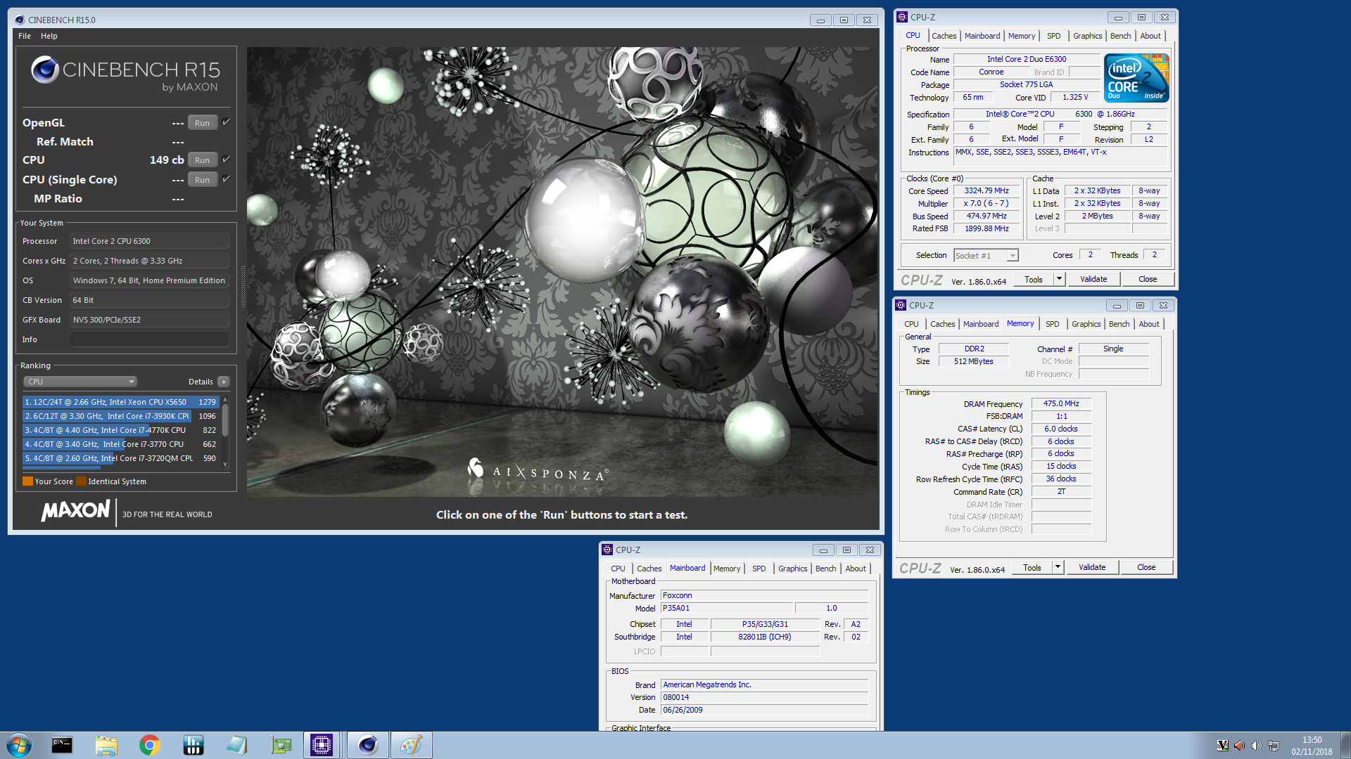Launch Google Chrome from the taskbar
The image size is (1351, 759).
(x=150, y=745)
